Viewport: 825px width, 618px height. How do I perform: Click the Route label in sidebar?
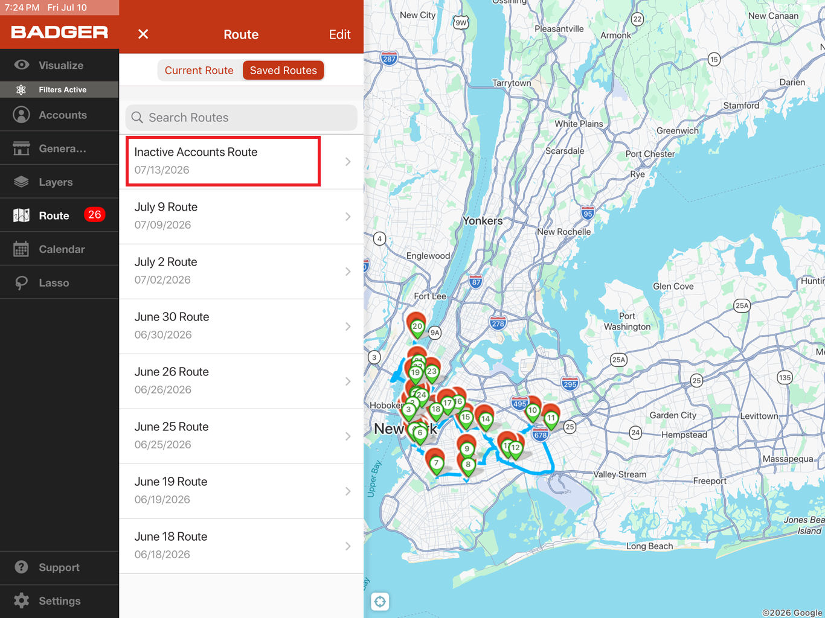pyautogui.click(x=54, y=215)
